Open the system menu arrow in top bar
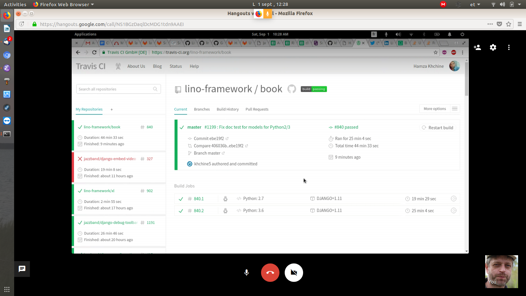This screenshot has width=526, height=296. tap(519, 4)
